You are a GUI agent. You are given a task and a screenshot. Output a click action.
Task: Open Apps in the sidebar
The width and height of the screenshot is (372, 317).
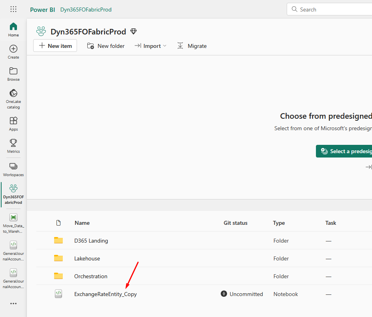(13, 124)
